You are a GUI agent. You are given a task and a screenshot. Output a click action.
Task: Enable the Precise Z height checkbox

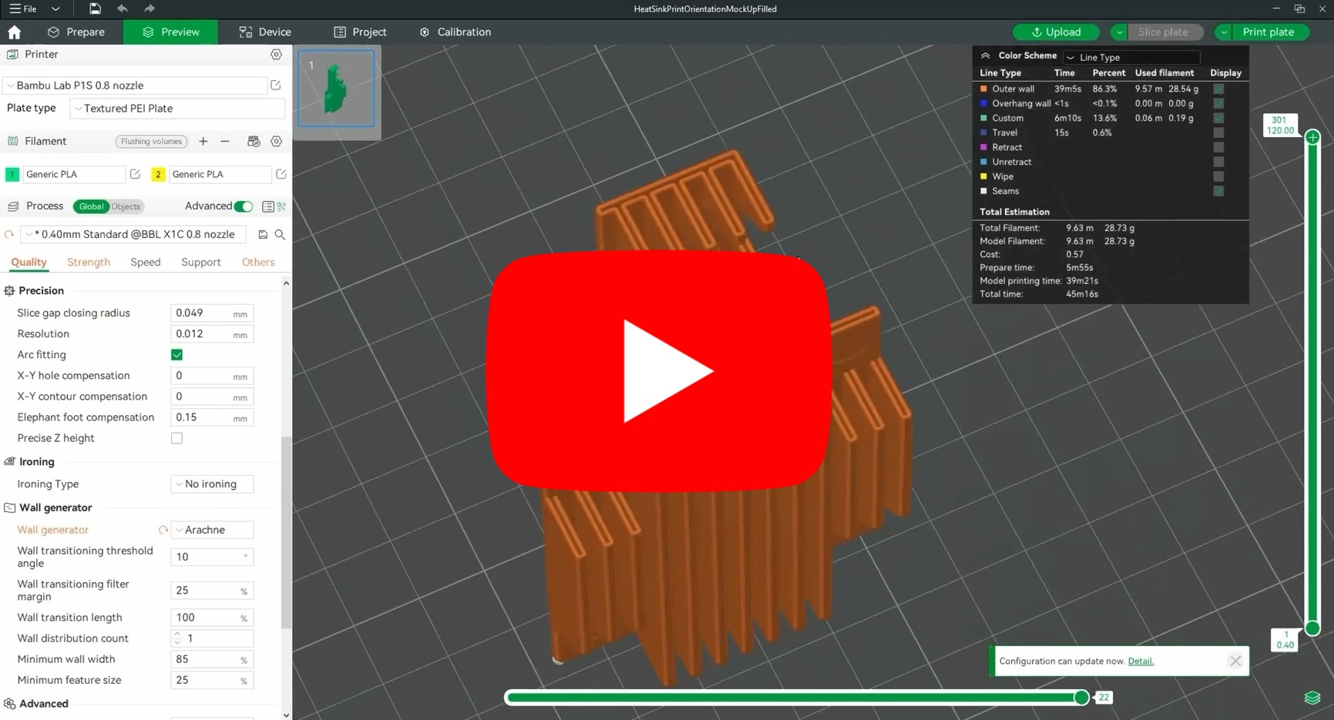[x=176, y=437]
